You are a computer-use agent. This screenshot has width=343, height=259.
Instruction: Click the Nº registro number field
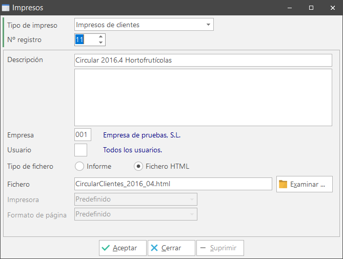point(85,39)
